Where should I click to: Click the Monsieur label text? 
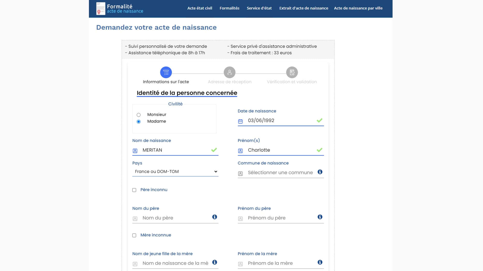pos(157,114)
